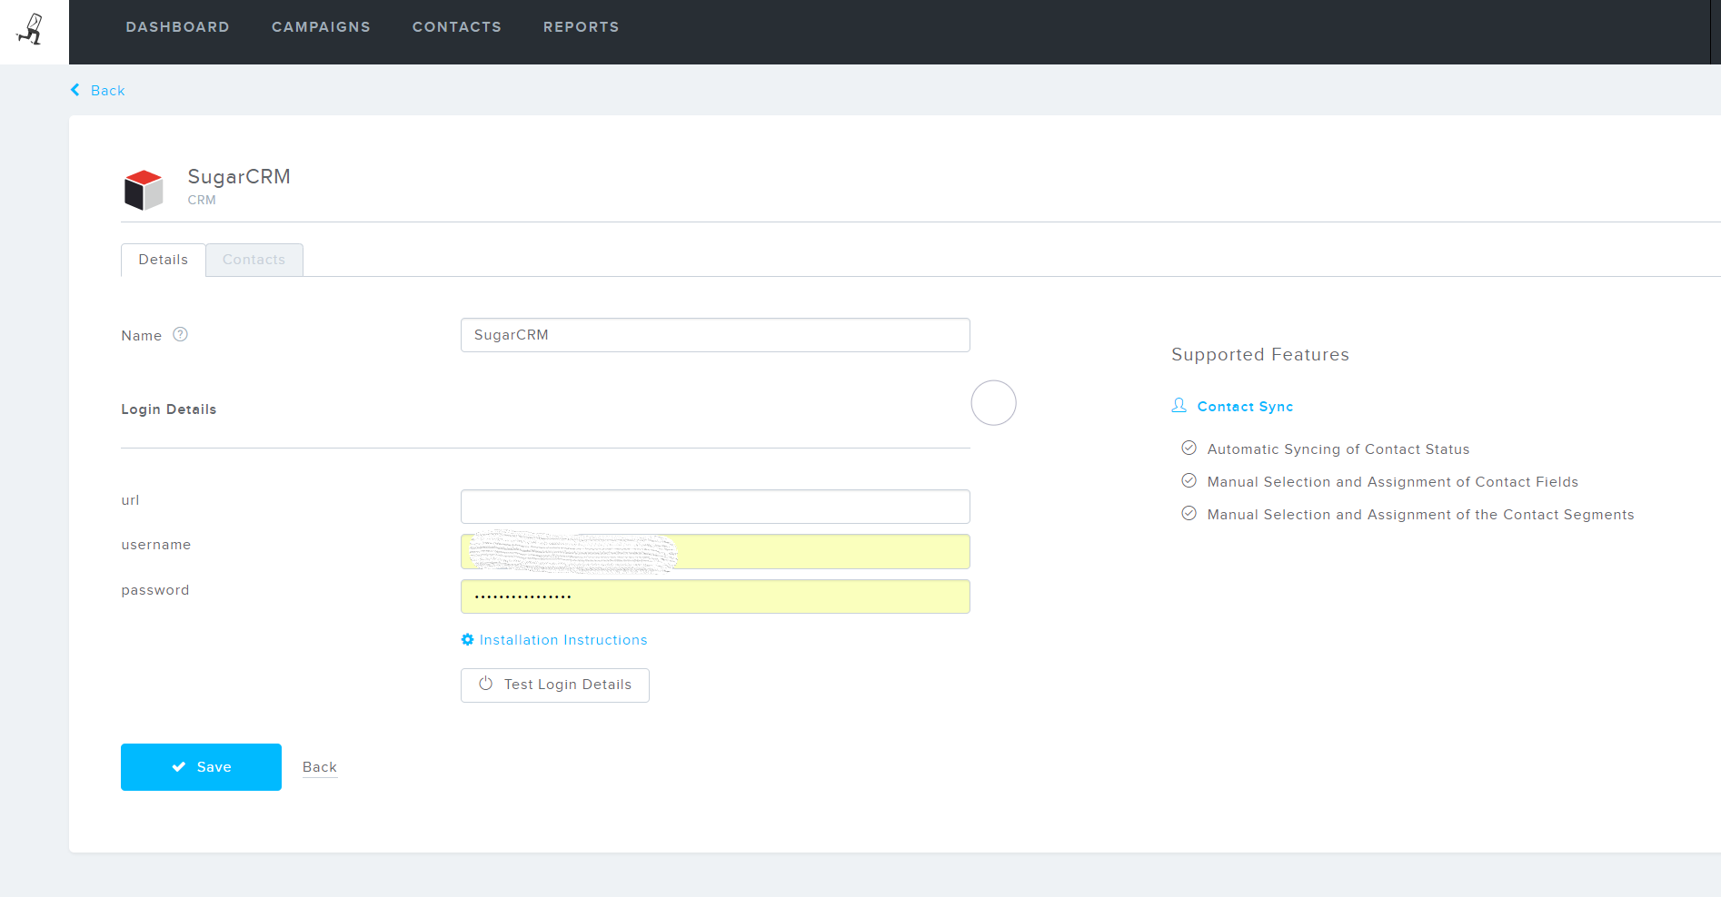Screen dimensions: 1721x897
Task: Go back using top Back link
Action: 98,91
